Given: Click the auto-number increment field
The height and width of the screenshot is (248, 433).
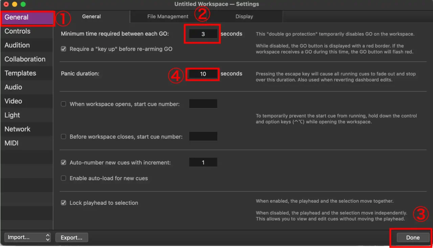Looking at the screenshot, I should click(x=203, y=162).
